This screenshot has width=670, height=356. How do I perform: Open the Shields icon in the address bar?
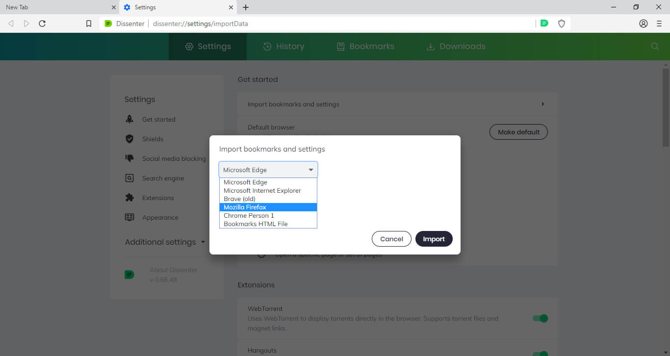(x=562, y=24)
